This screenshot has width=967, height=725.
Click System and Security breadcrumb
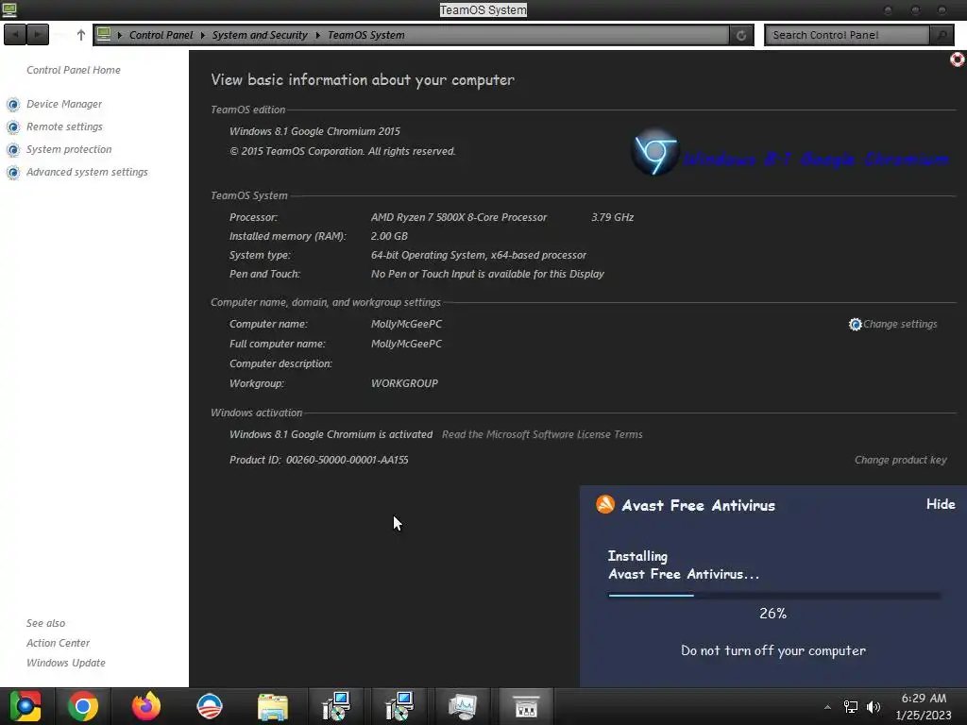click(x=260, y=35)
